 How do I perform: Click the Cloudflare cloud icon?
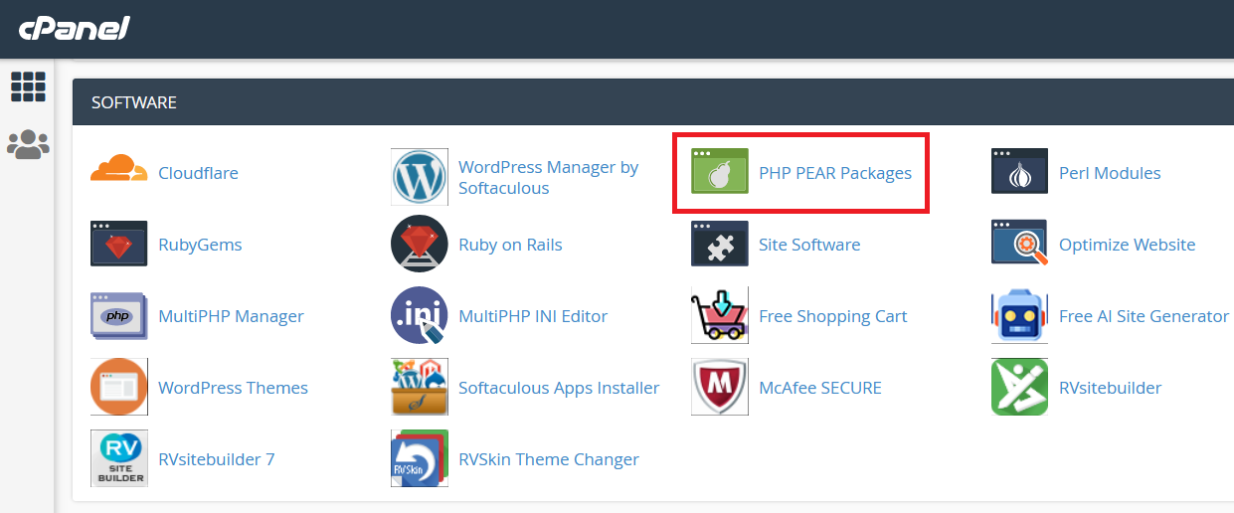(x=118, y=170)
